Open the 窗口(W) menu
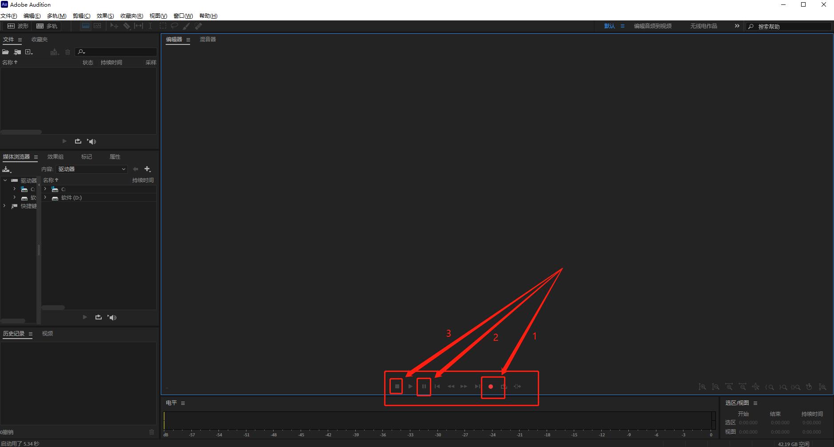The image size is (834, 447). pyautogui.click(x=183, y=16)
